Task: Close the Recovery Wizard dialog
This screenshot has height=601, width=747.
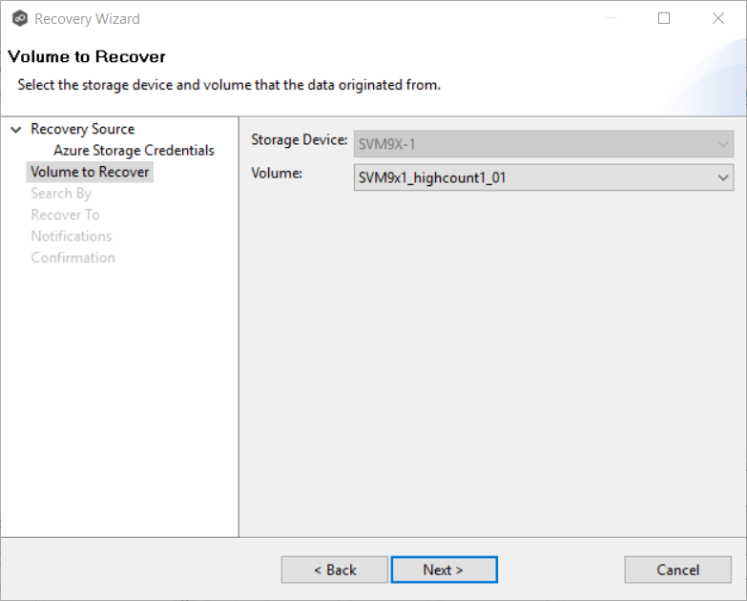Action: (x=717, y=18)
